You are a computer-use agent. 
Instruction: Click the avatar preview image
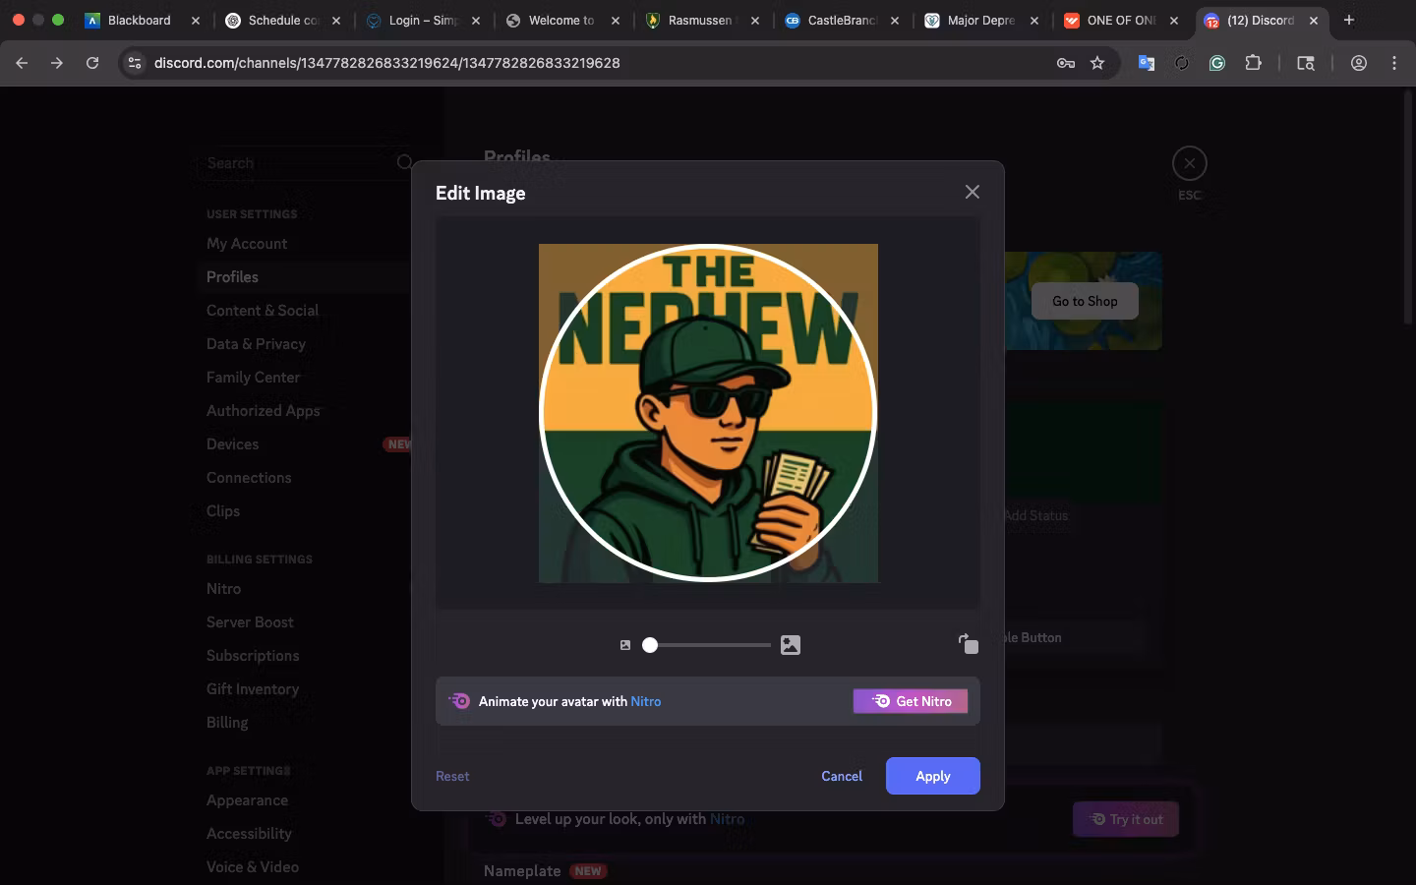coord(708,413)
